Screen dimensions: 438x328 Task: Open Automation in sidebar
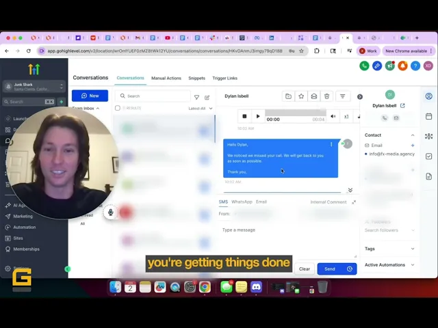point(25,228)
